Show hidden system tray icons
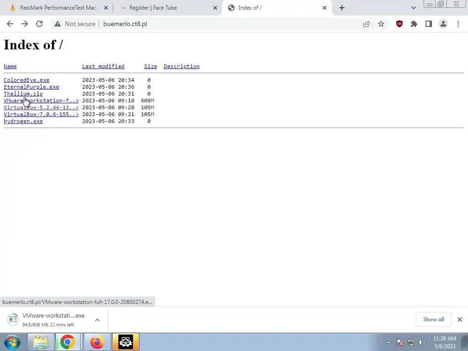 tap(388, 342)
